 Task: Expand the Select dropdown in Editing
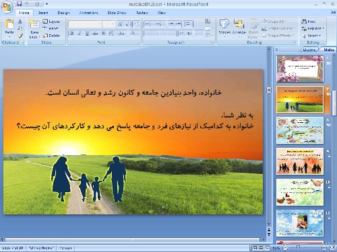pyautogui.click(x=312, y=36)
